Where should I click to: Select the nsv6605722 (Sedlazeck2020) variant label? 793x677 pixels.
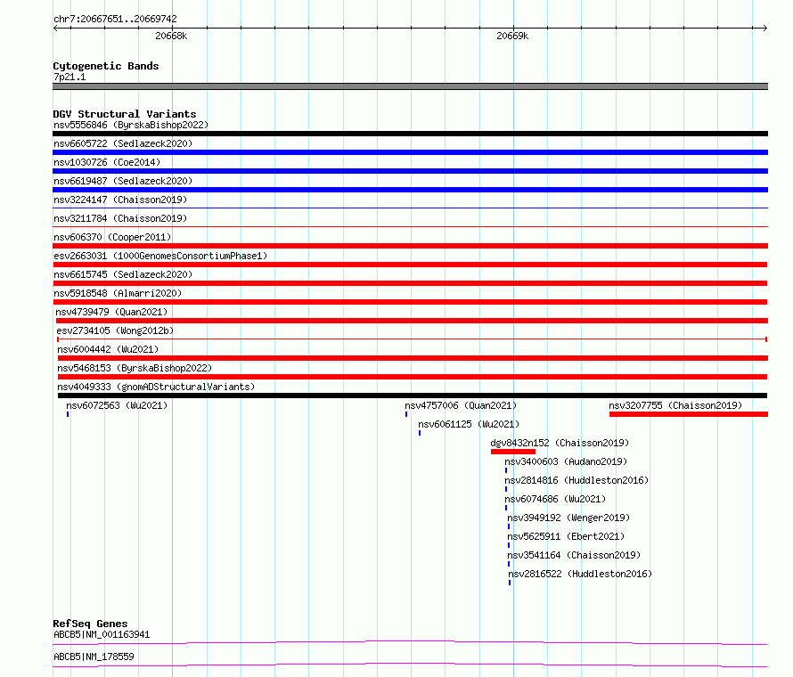pos(123,143)
